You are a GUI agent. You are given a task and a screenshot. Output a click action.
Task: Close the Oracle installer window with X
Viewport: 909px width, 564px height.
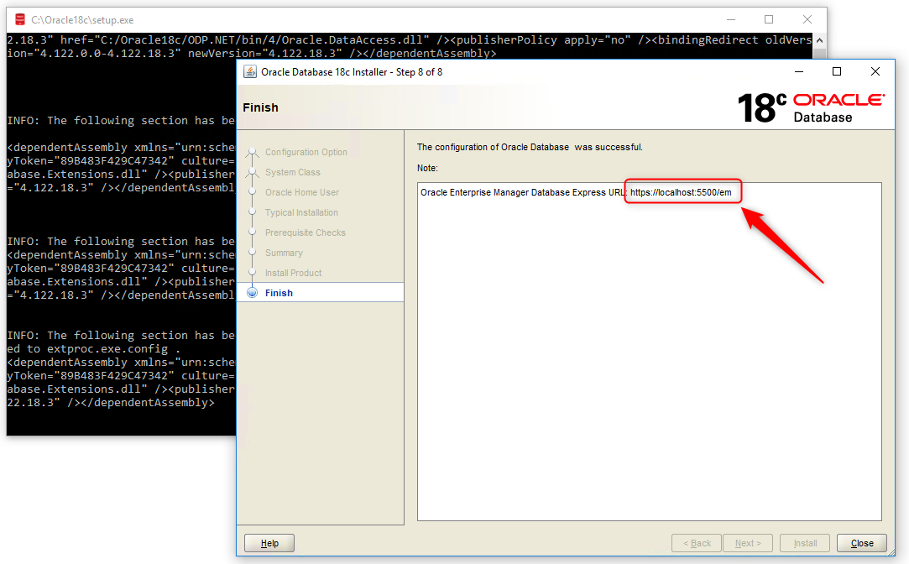point(875,71)
